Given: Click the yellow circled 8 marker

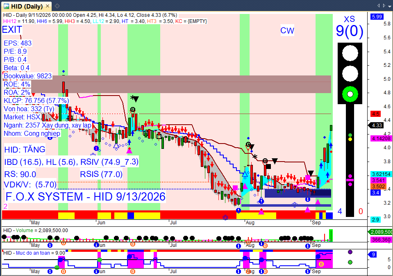Looking at the screenshot, I should [321, 264].
